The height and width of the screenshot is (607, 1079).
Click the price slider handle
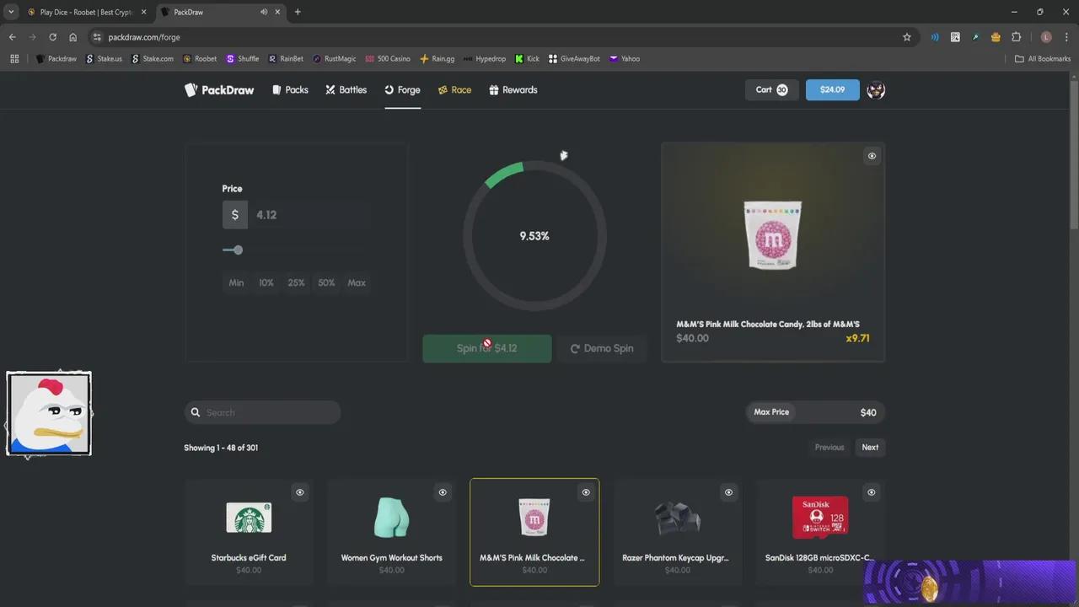pos(238,250)
